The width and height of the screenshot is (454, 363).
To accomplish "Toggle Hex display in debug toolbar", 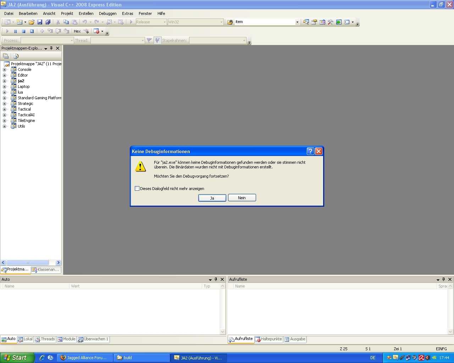I will [77, 31].
